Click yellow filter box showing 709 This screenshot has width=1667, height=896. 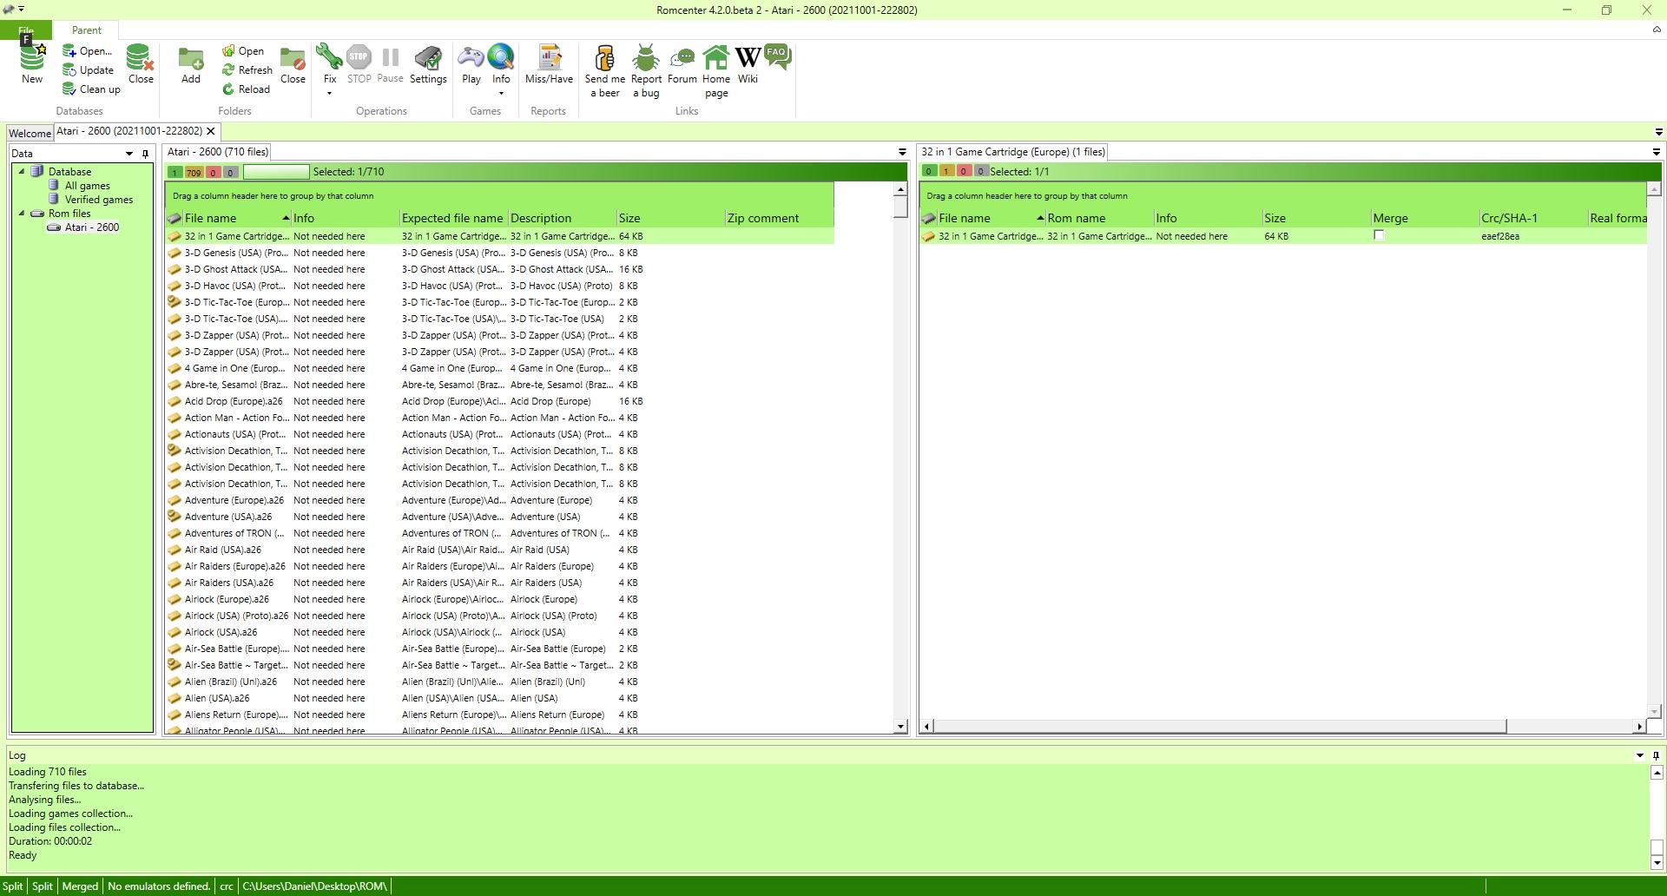pos(194,172)
